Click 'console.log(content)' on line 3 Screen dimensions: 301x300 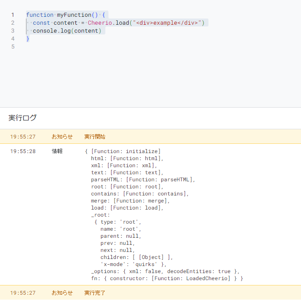(67, 31)
